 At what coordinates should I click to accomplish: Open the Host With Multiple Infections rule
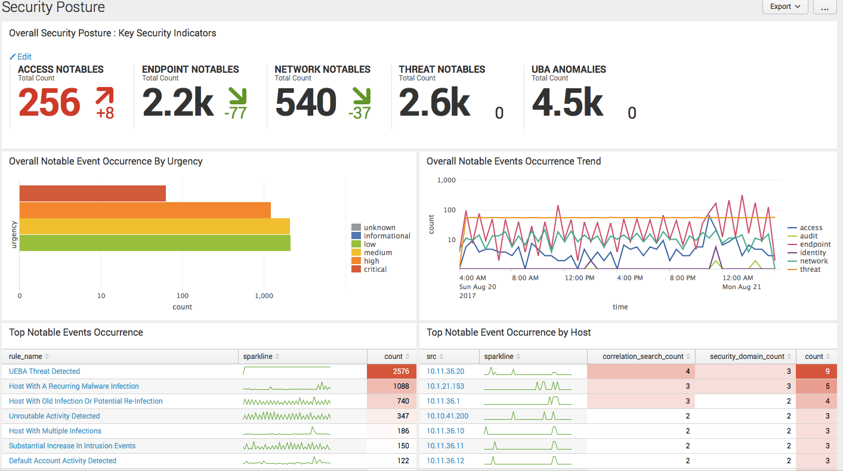coord(55,430)
